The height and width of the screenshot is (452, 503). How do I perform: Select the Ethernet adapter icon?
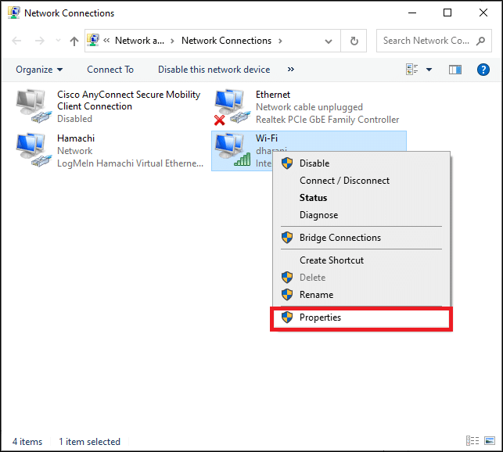(231, 106)
